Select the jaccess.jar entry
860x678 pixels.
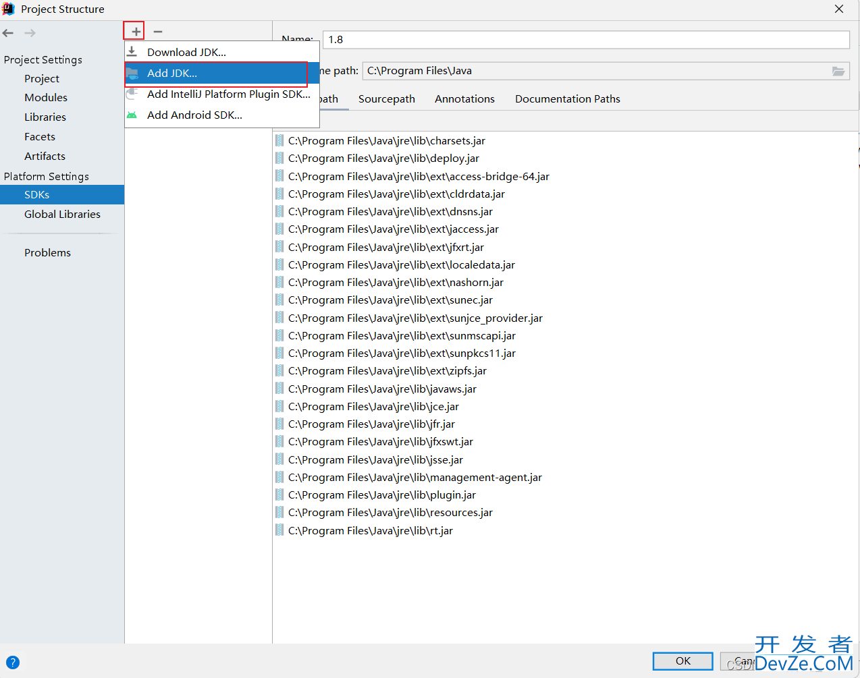394,229
